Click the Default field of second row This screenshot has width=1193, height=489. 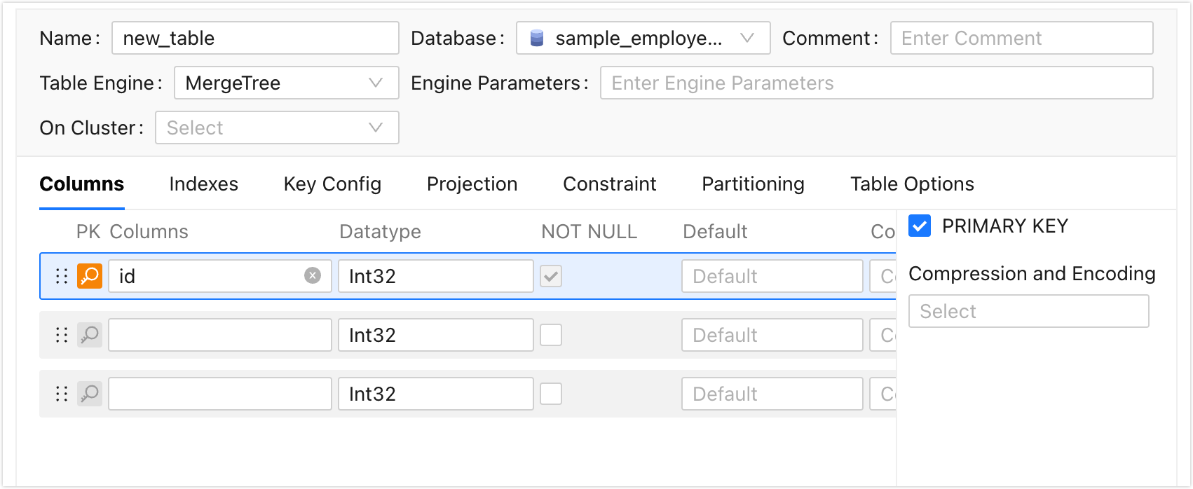(772, 335)
